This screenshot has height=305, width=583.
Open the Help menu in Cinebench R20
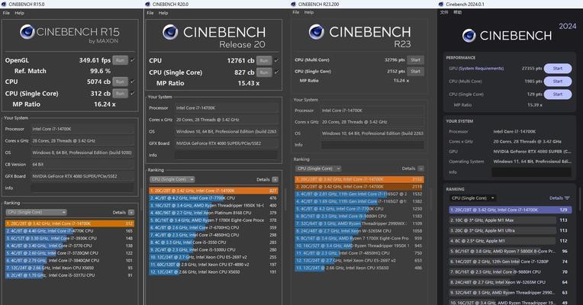pos(163,13)
